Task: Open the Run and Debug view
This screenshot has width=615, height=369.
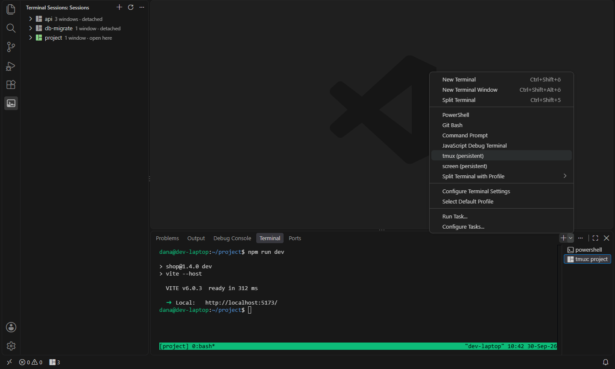Action: pyautogui.click(x=11, y=66)
